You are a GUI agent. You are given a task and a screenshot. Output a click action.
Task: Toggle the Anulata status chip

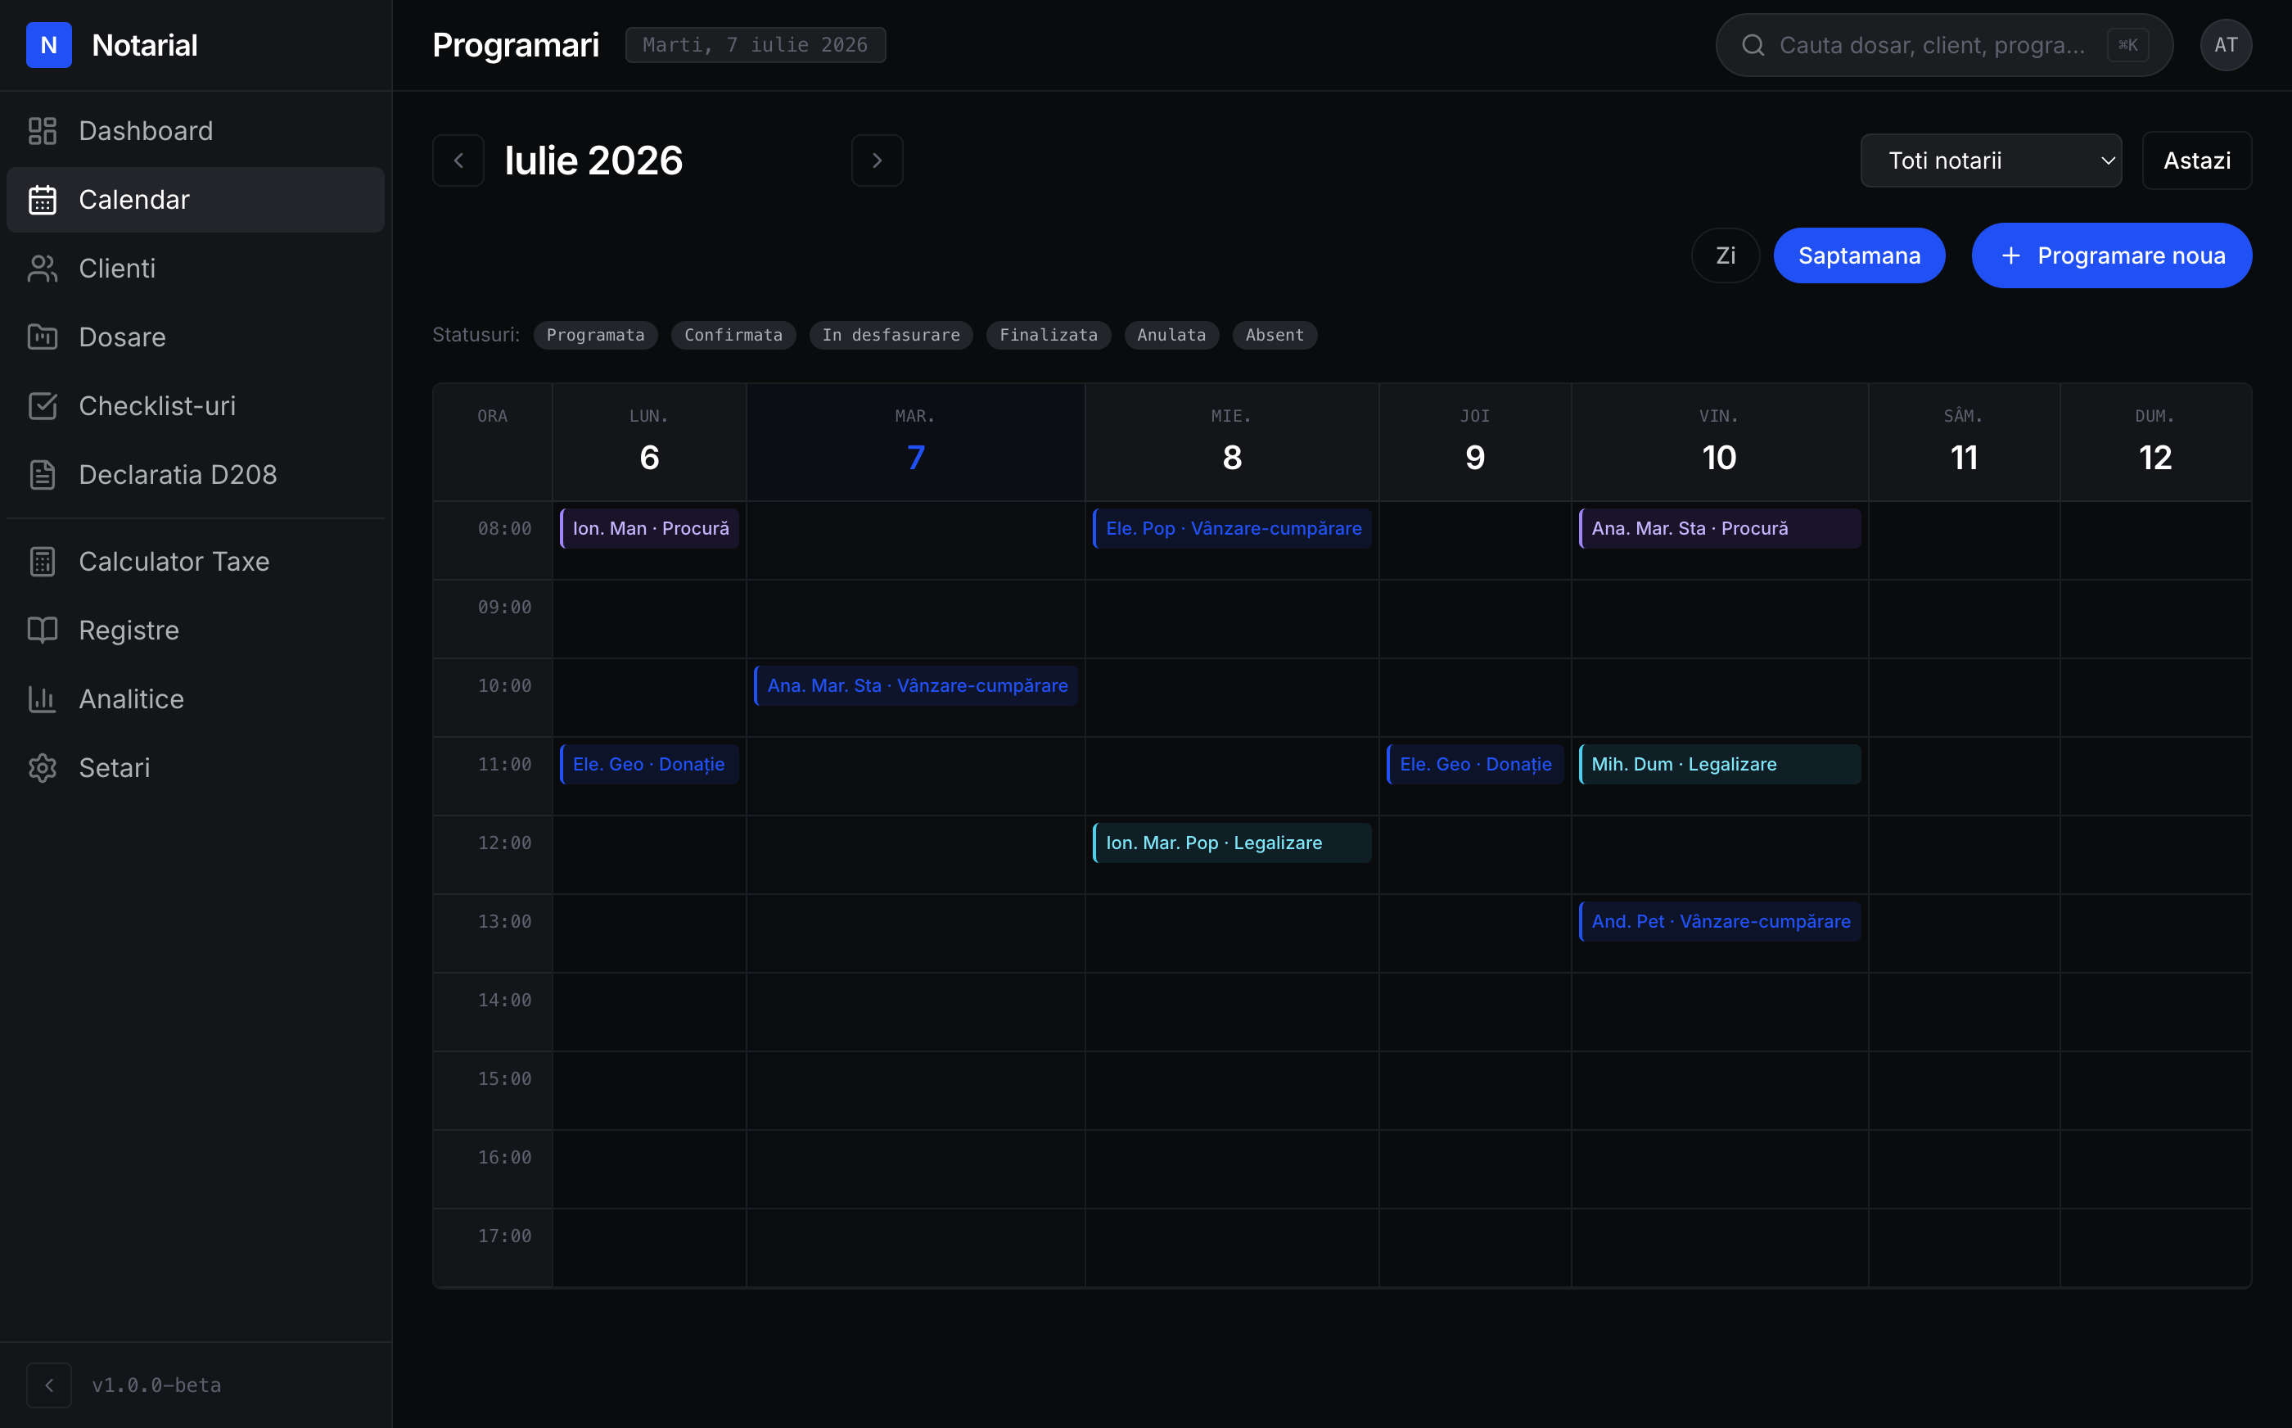[x=1171, y=334]
